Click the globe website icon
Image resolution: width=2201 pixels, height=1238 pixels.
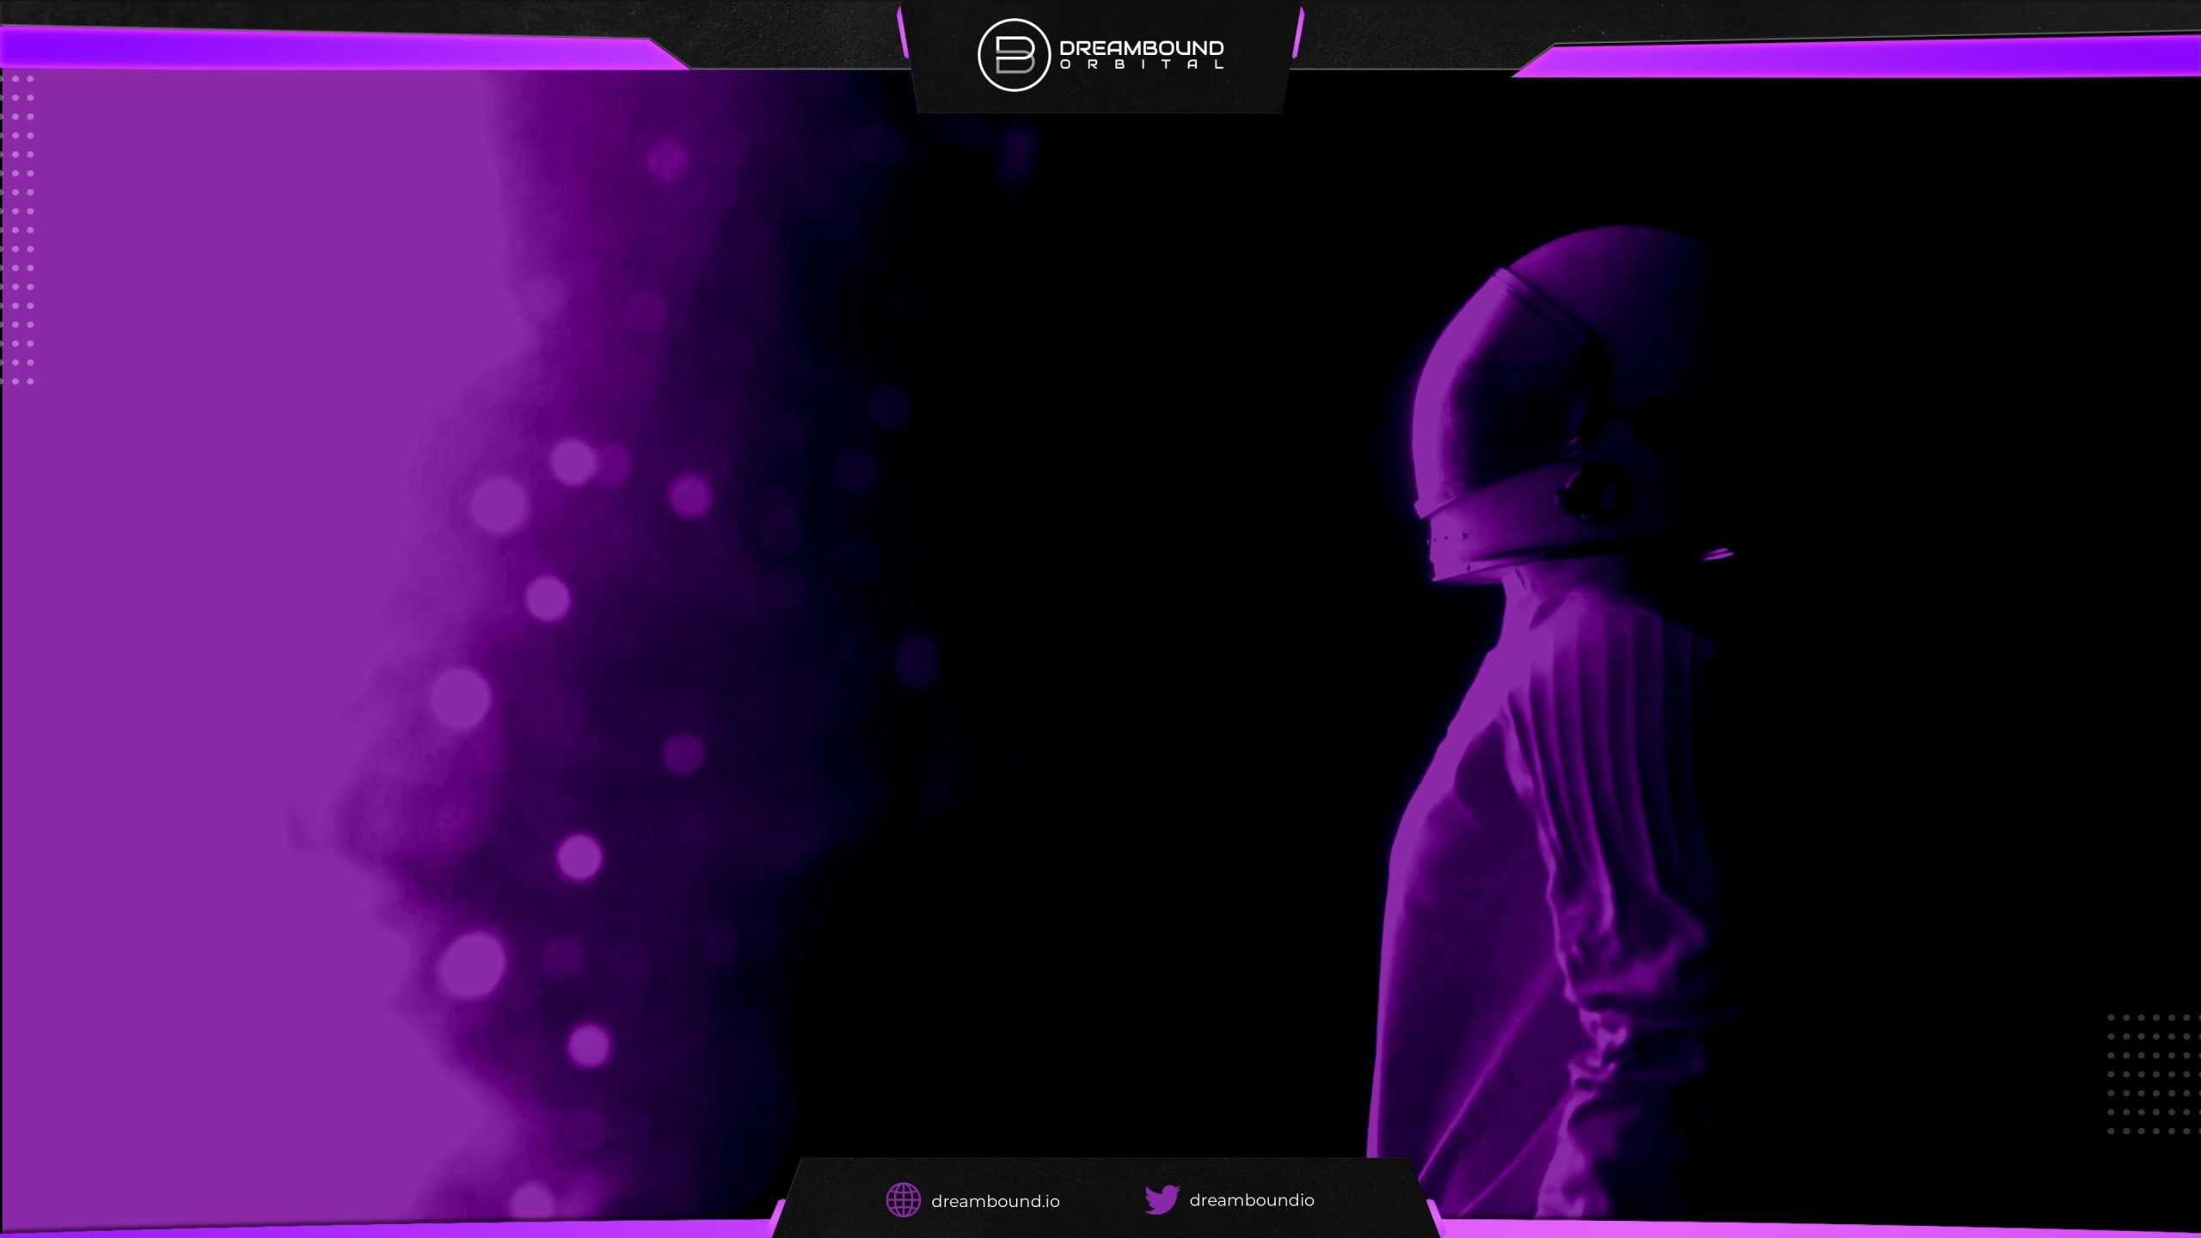pos(903,1200)
